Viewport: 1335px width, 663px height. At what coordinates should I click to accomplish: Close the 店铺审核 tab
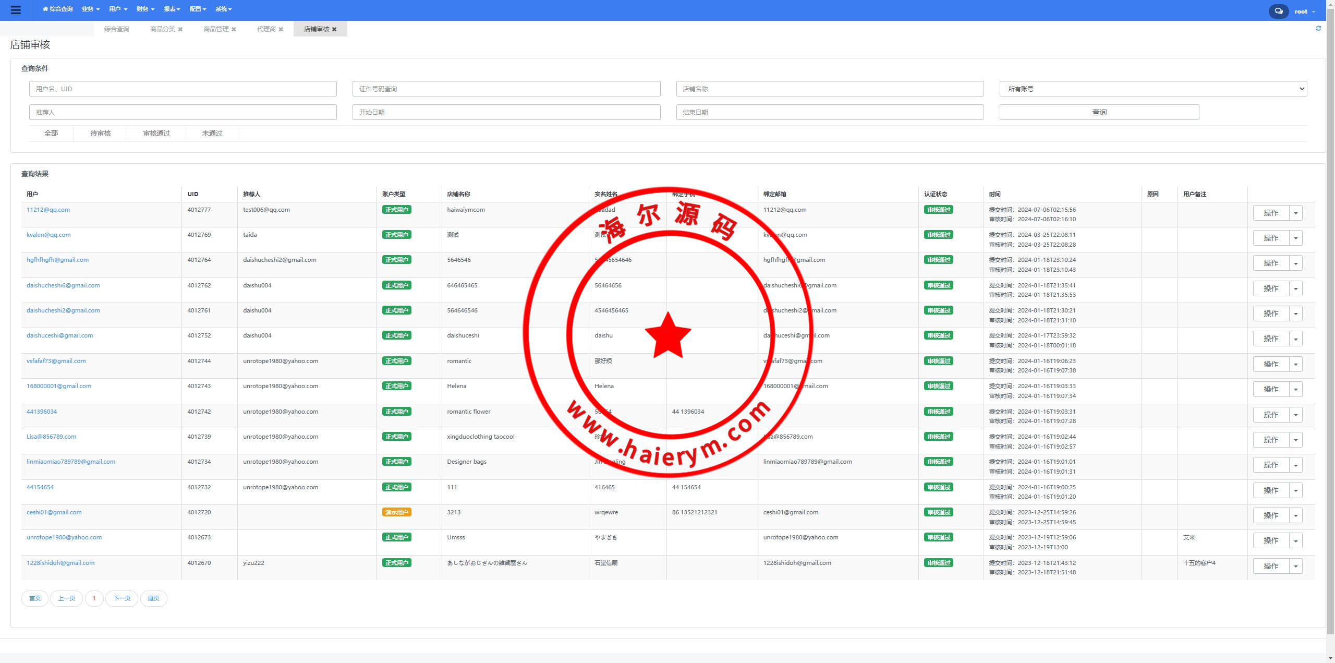(x=334, y=29)
